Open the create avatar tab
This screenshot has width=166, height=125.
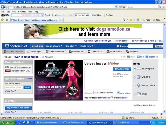click(x=95, y=52)
